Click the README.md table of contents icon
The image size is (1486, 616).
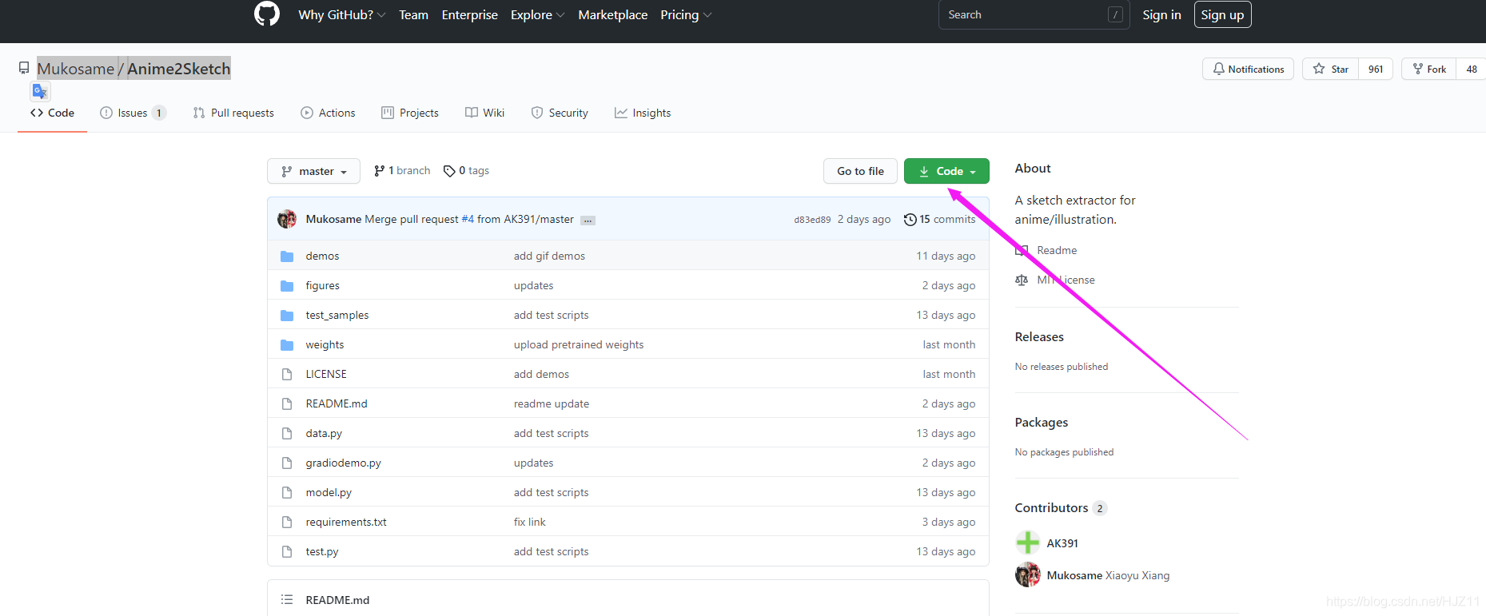[287, 599]
